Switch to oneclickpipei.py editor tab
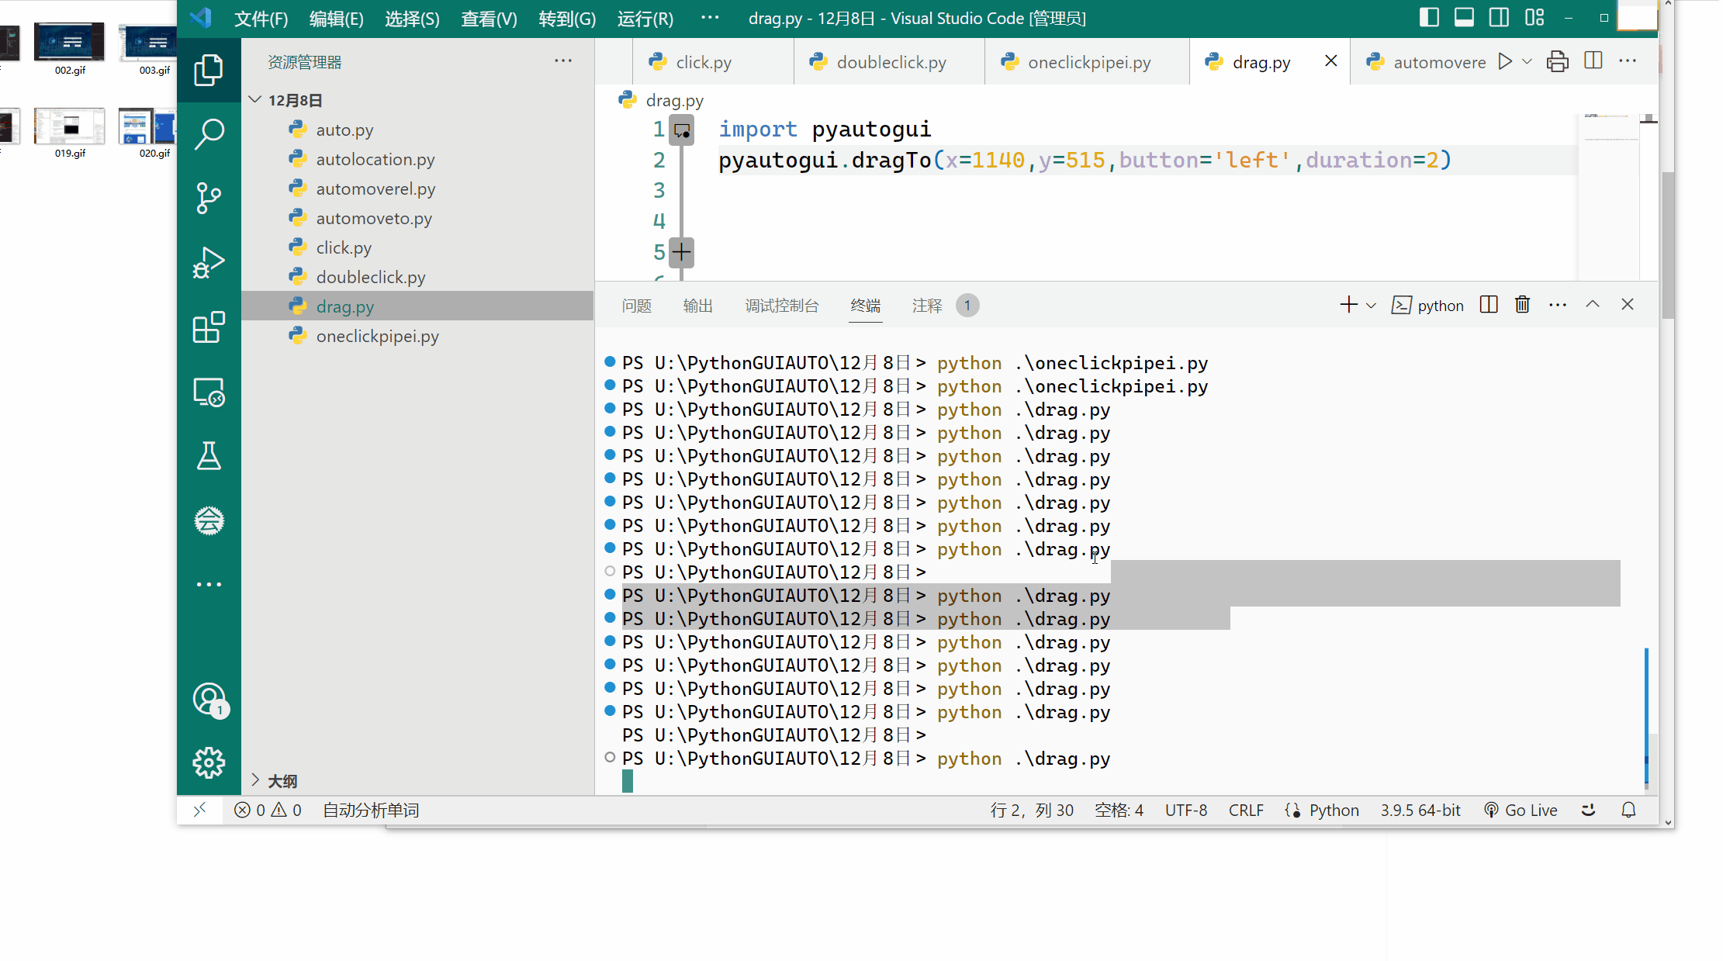Image resolution: width=1723 pixels, height=961 pixels. click(x=1087, y=62)
